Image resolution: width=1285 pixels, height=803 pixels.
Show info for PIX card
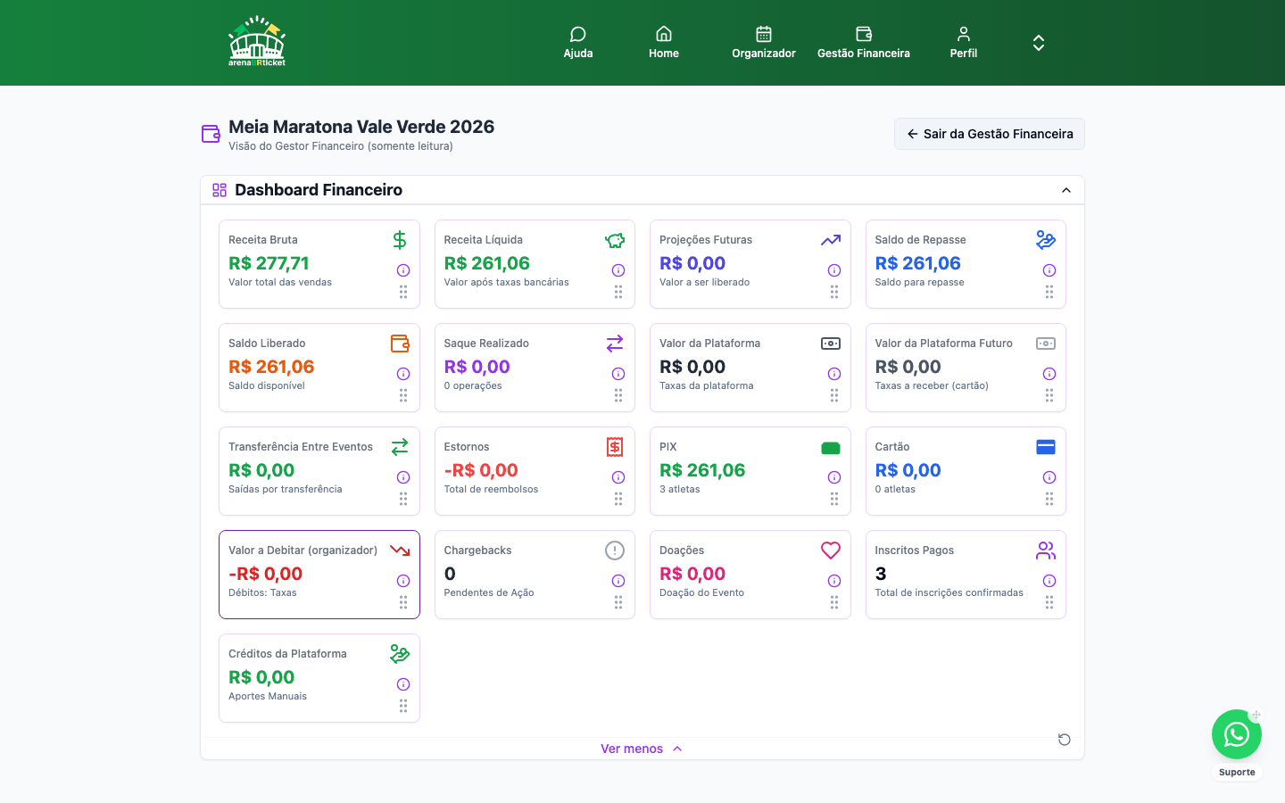(x=834, y=477)
